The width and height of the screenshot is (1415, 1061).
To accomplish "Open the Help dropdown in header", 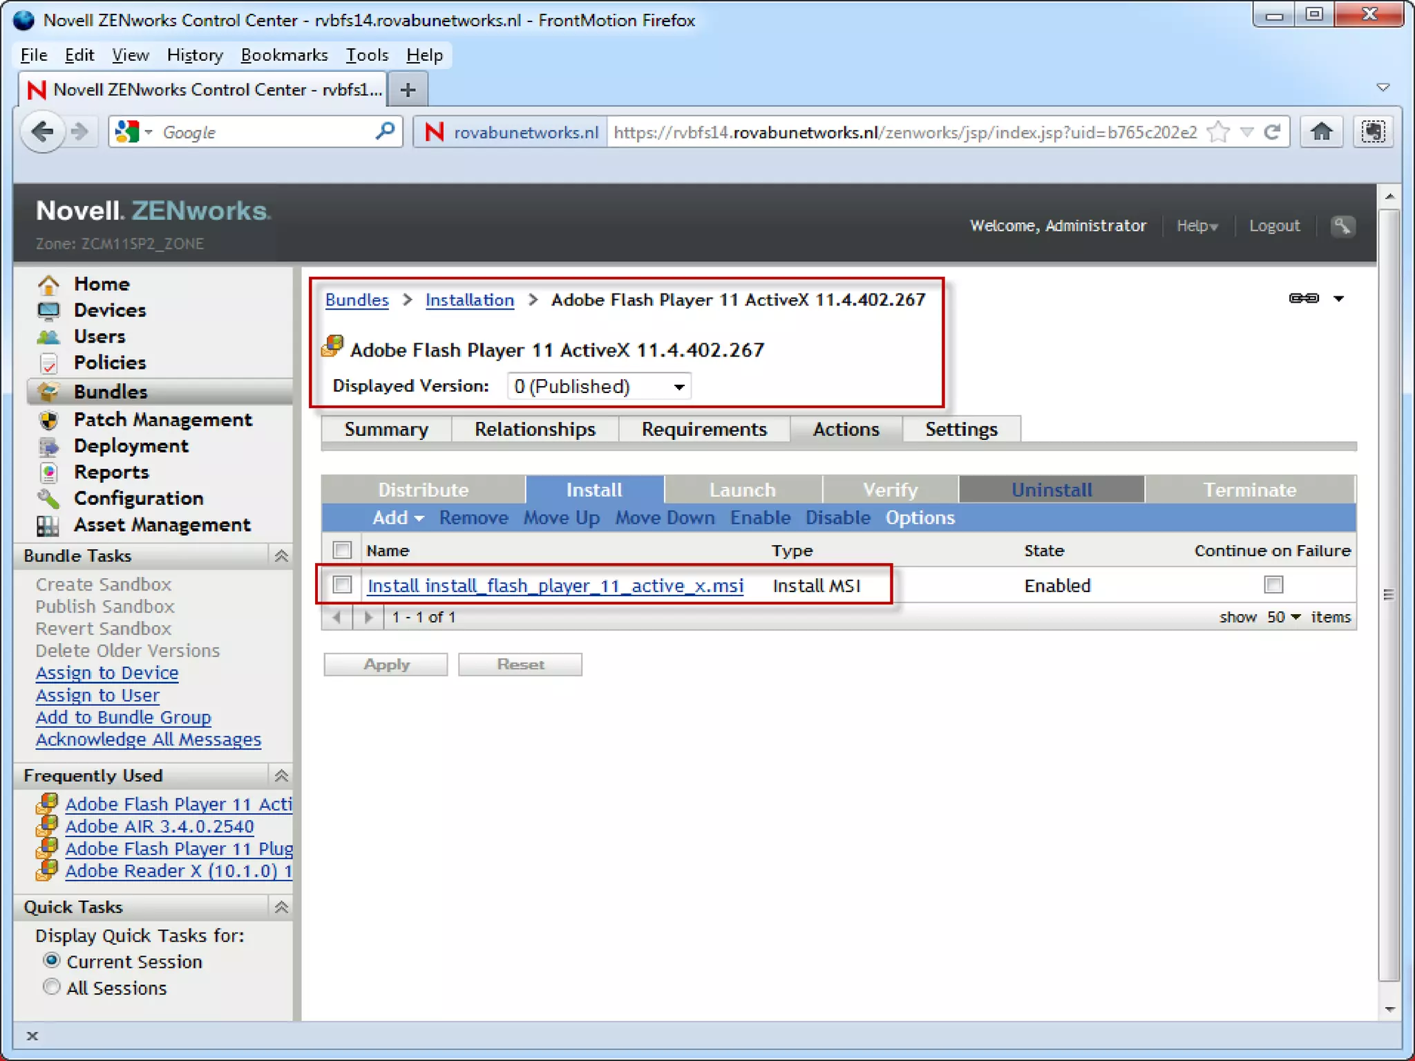I will coord(1197,226).
